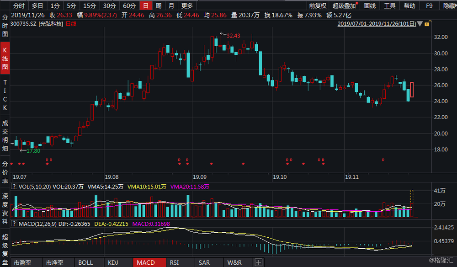
Task: Click the 量 20.37万 volume value
Action: (x=245, y=15)
